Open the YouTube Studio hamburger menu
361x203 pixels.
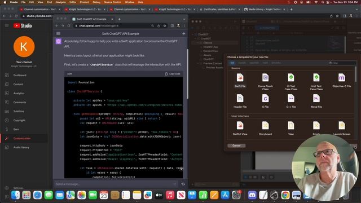pos(7,25)
